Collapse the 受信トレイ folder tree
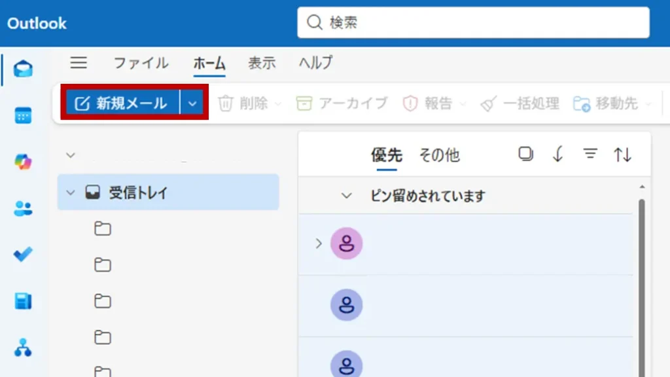 click(71, 192)
